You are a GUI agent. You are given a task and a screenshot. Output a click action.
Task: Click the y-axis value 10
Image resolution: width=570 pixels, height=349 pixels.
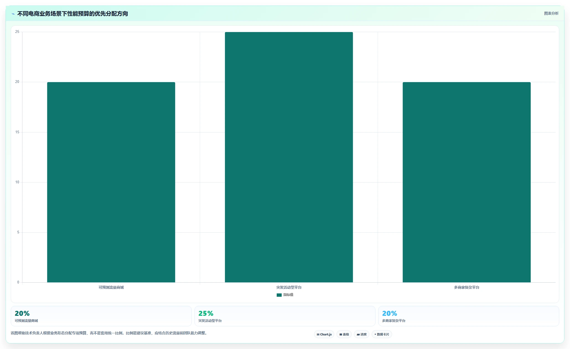17,182
